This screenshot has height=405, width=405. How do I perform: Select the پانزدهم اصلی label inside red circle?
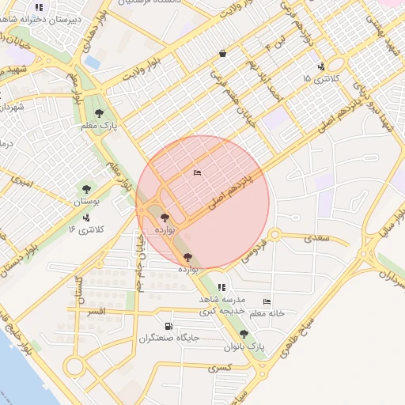(x=231, y=192)
